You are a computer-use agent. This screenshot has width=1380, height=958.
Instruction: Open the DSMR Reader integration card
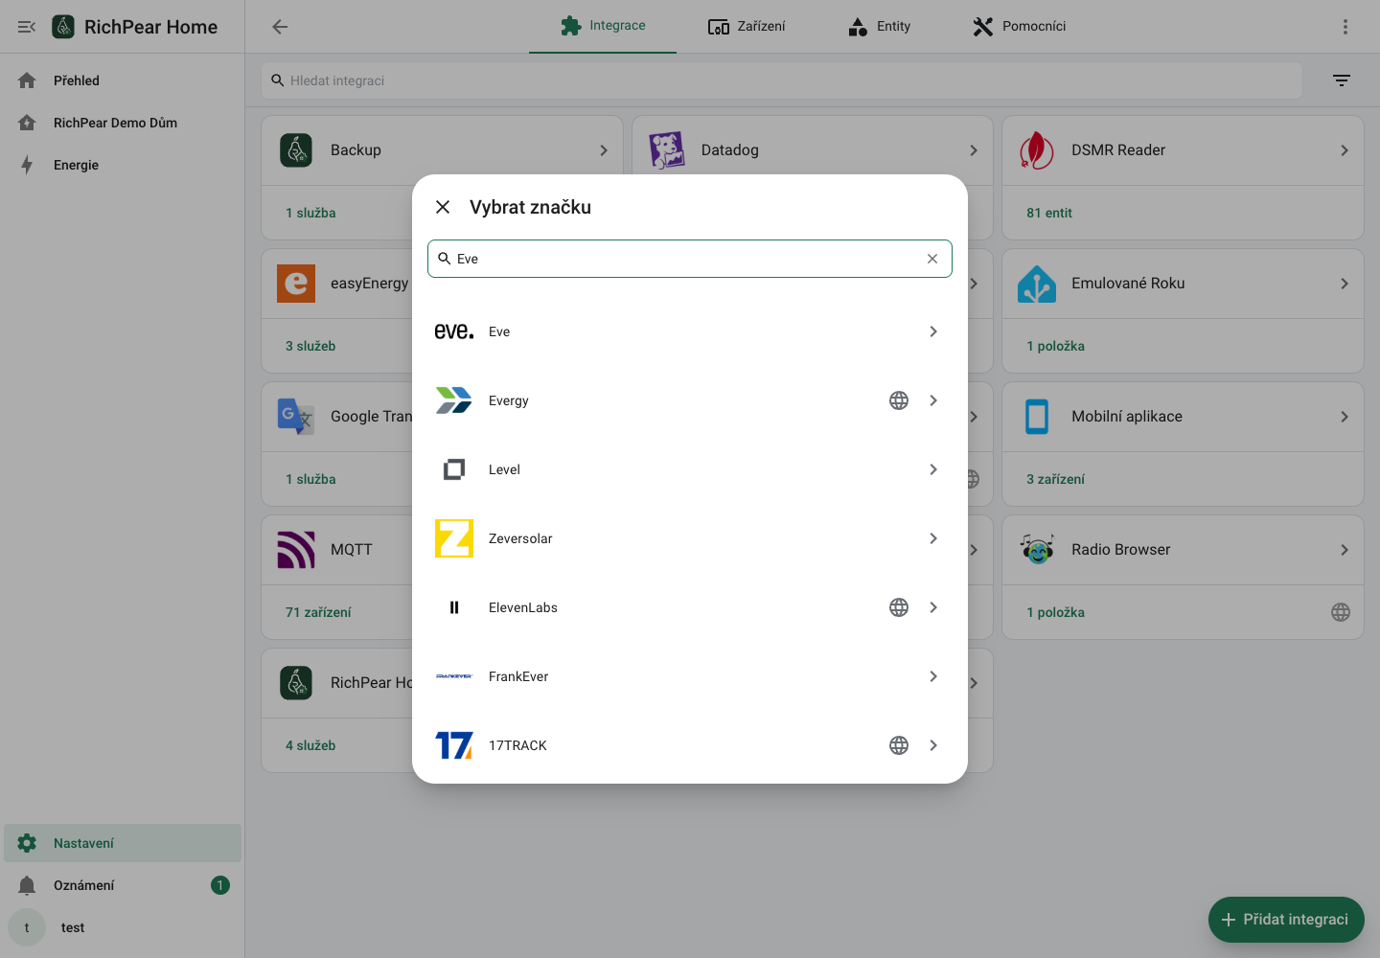(1183, 150)
